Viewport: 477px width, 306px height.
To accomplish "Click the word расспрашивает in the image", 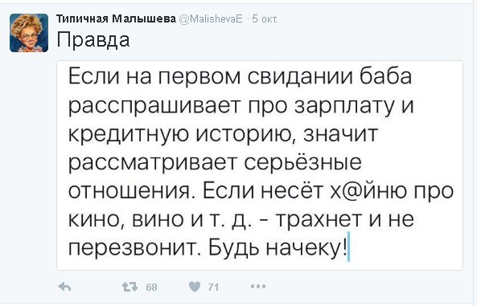I will click(x=154, y=106).
